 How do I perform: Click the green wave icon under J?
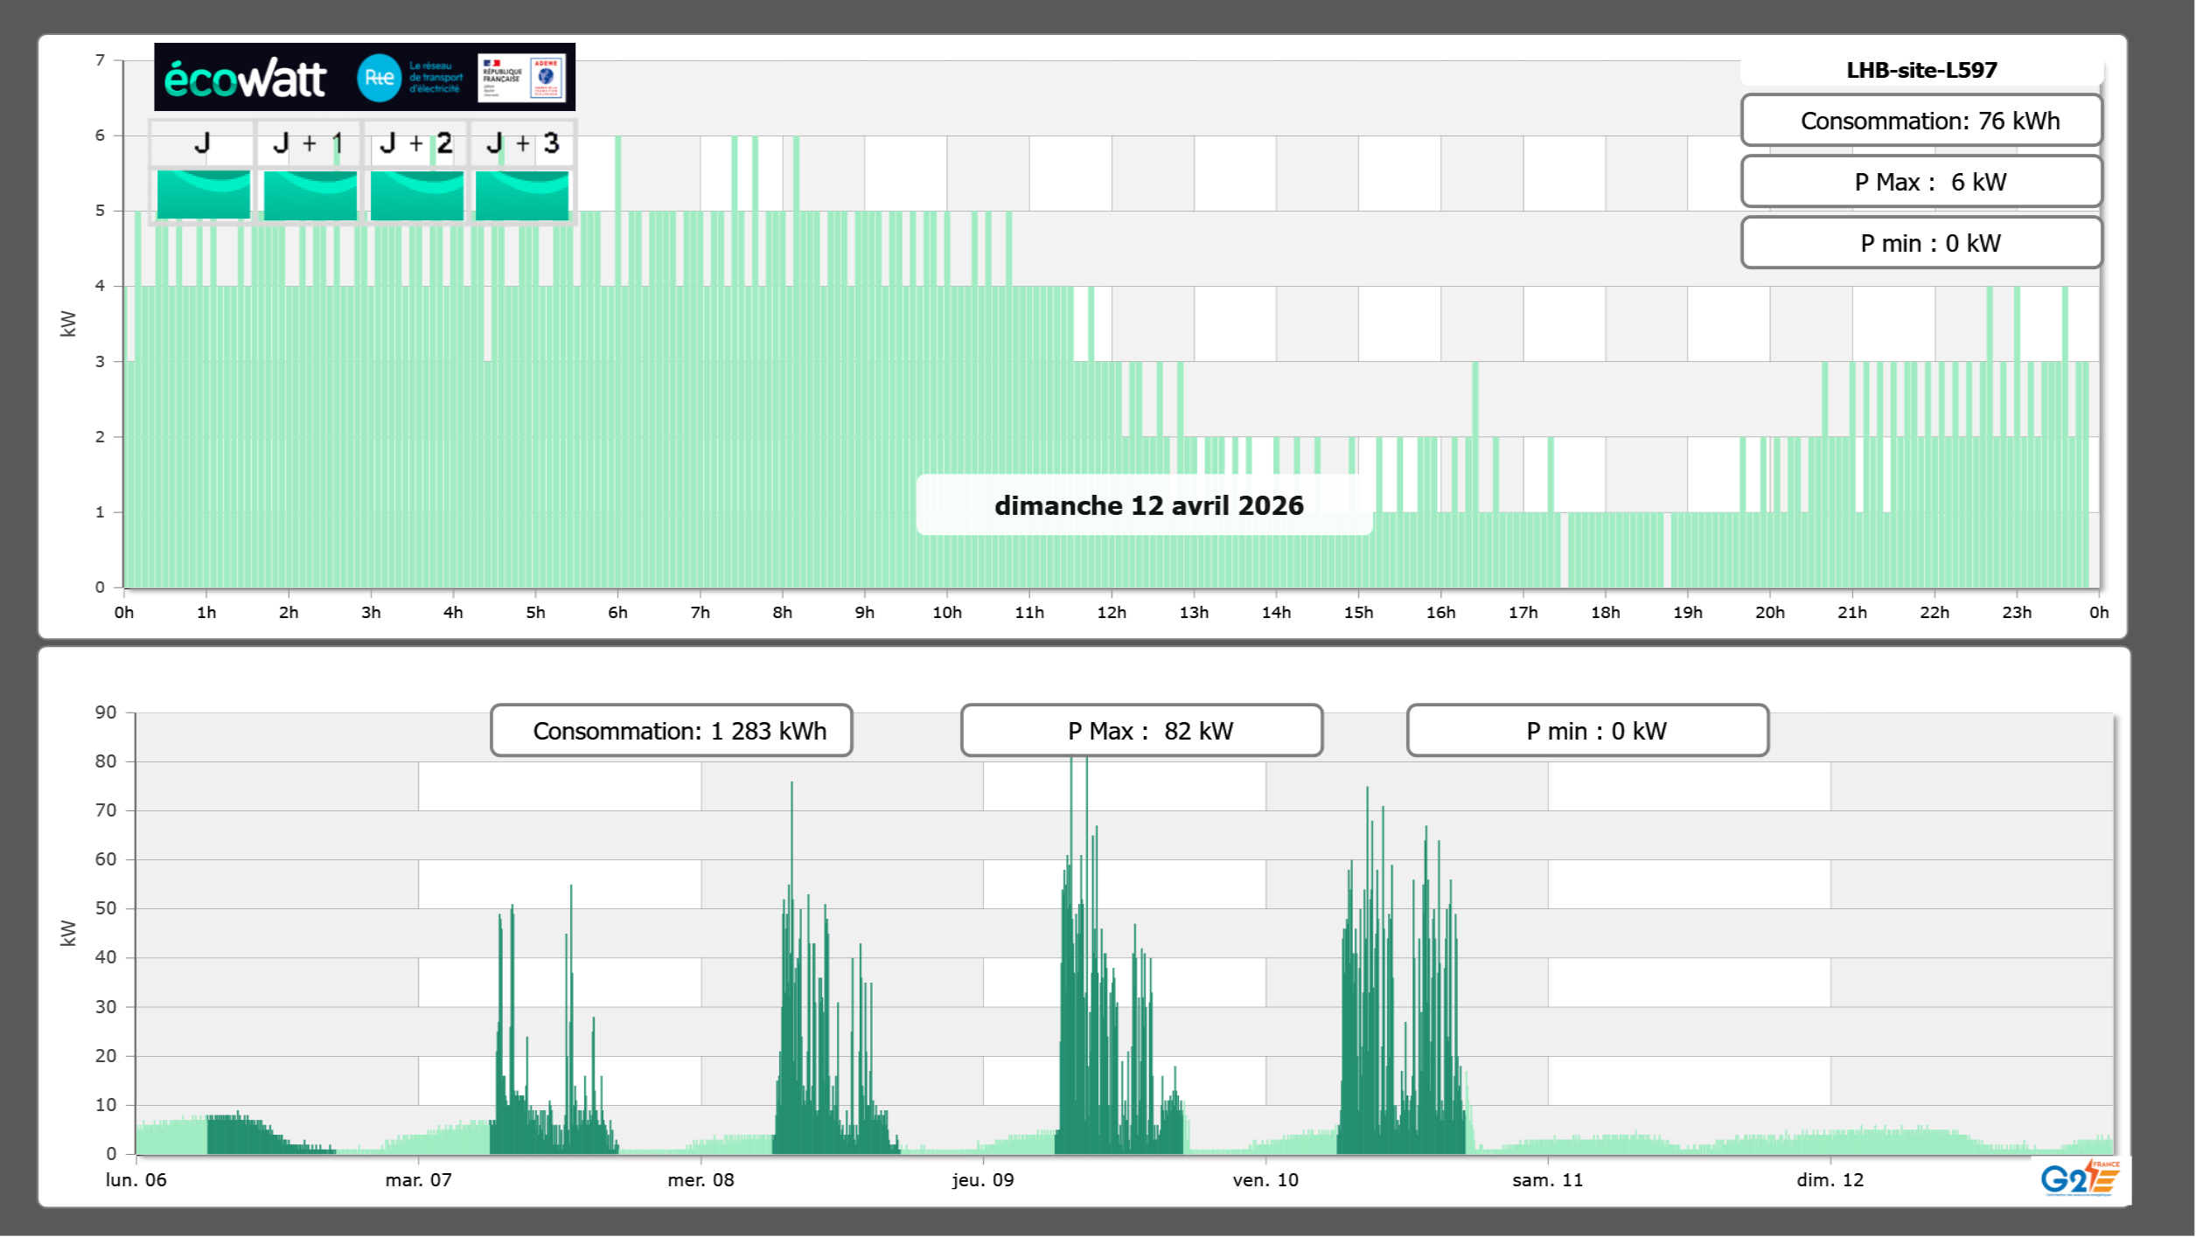203,194
